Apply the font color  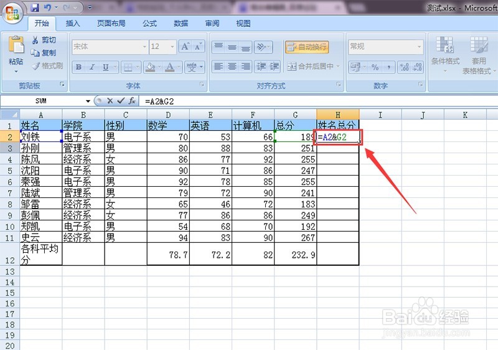click(x=170, y=67)
